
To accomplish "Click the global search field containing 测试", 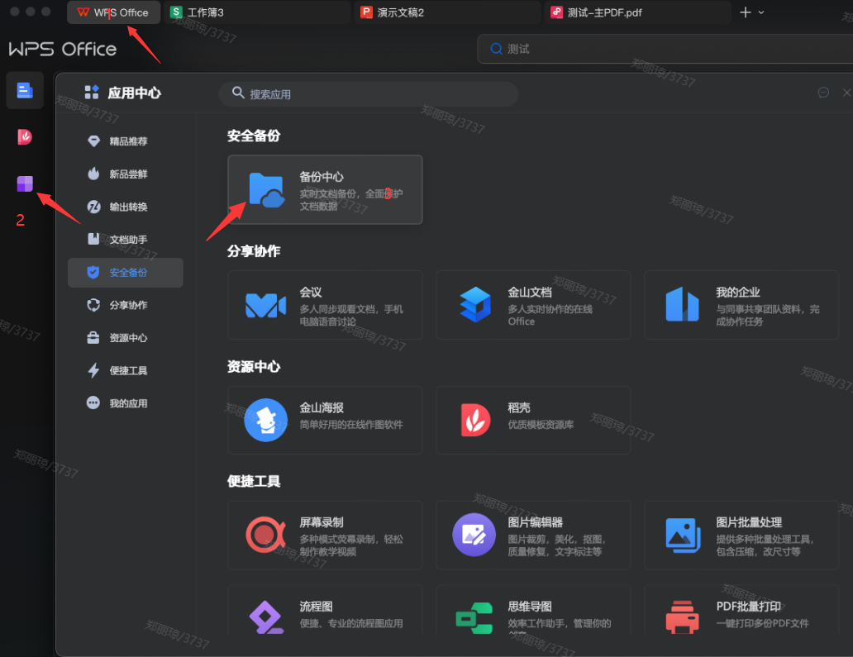I will click(665, 49).
